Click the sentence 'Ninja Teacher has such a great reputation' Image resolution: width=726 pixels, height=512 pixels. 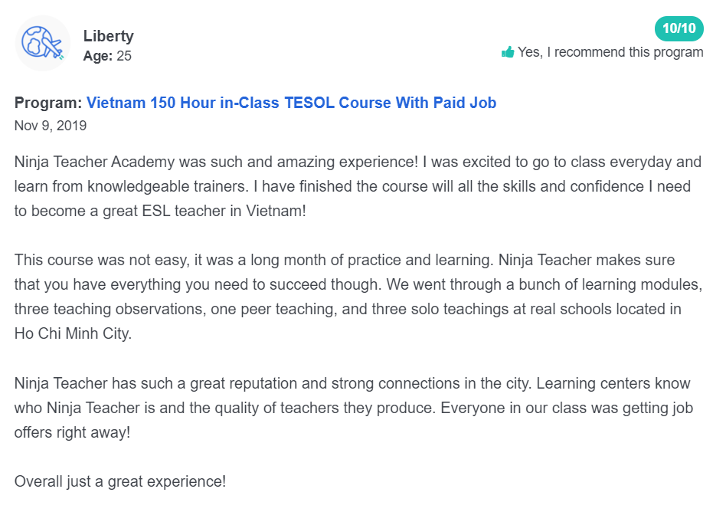pyautogui.click(x=273, y=383)
